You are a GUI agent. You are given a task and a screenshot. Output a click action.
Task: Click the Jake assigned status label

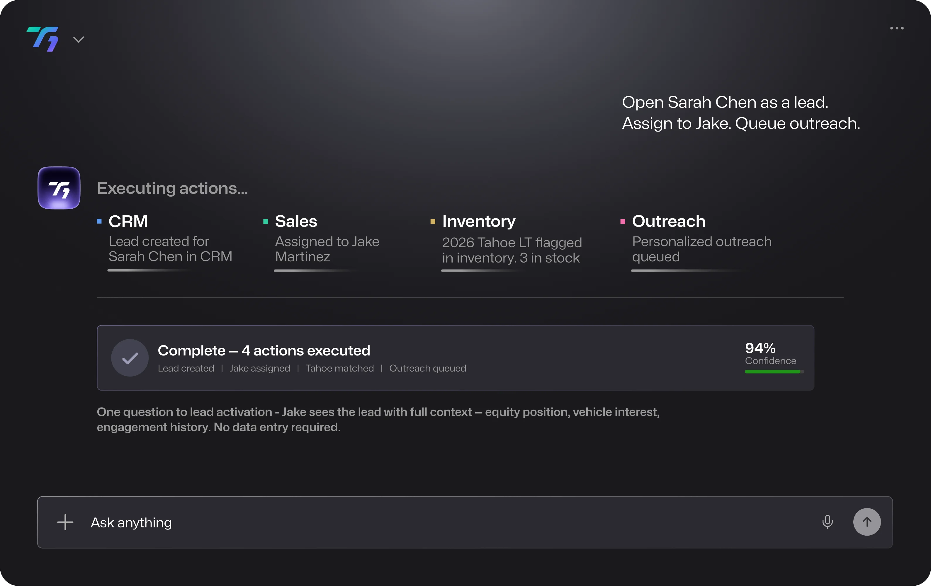259,368
